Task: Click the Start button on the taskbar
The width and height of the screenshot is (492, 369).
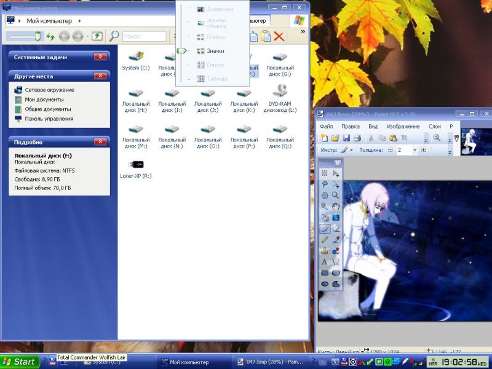Action: pyautogui.click(x=20, y=362)
